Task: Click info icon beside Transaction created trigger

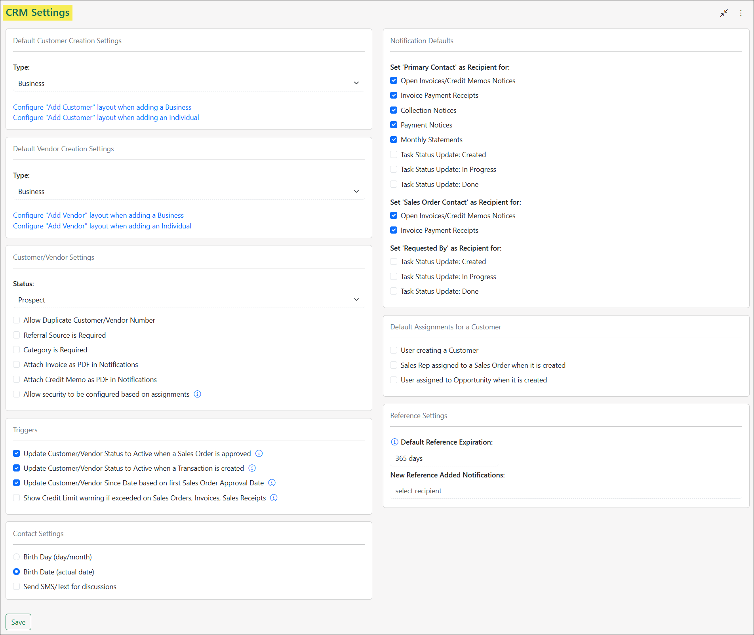Action: [x=252, y=468]
